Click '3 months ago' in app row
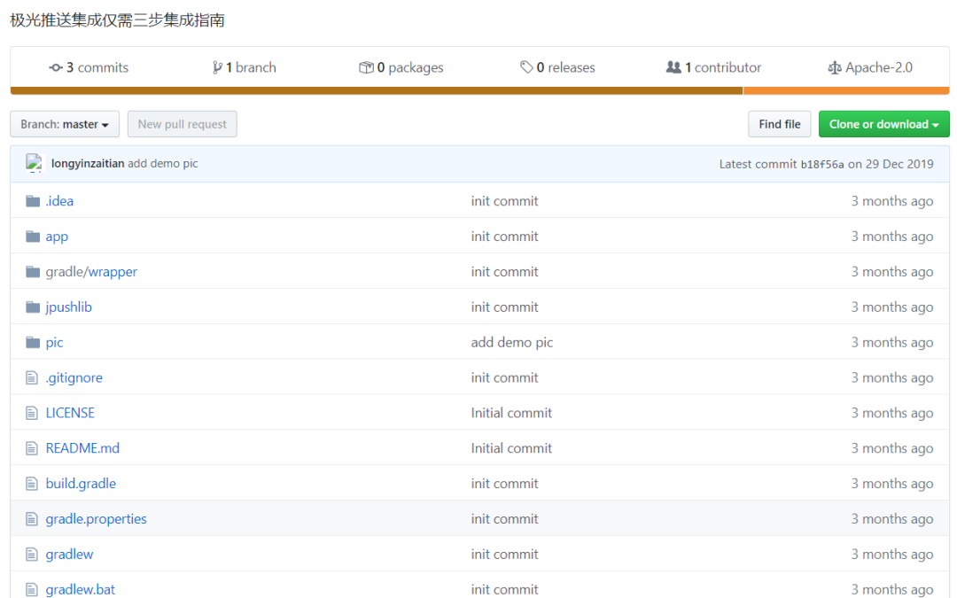 coord(891,237)
